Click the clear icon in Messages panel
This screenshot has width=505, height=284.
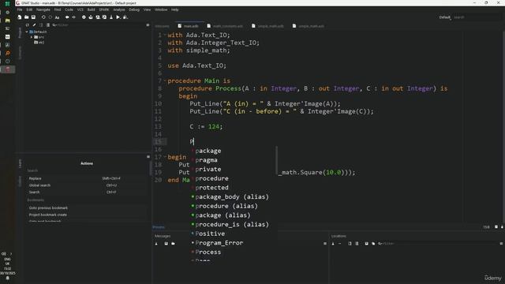(156, 244)
